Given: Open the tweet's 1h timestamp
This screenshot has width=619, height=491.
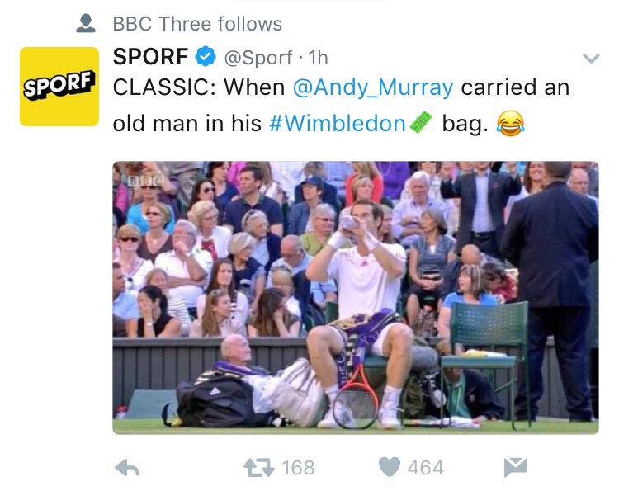Looking at the screenshot, I should coord(319,58).
